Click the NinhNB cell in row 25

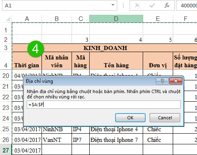[57, 128]
